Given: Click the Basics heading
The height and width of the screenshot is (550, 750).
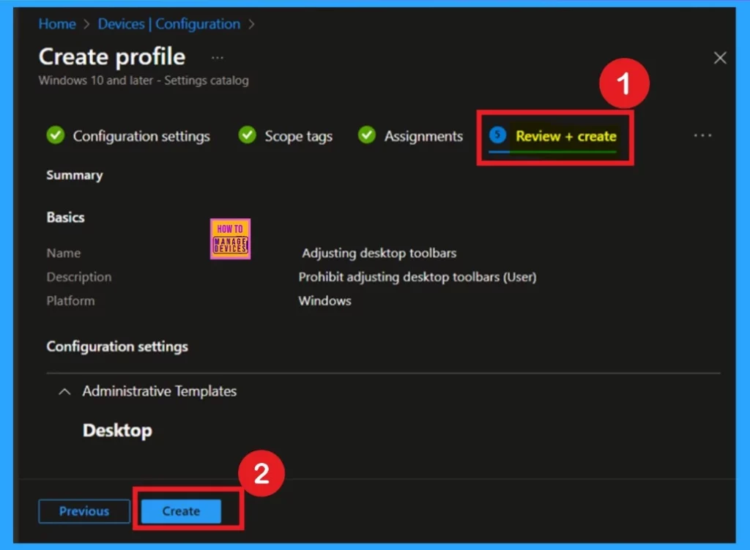Looking at the screenshot, I should click(65, 218).
